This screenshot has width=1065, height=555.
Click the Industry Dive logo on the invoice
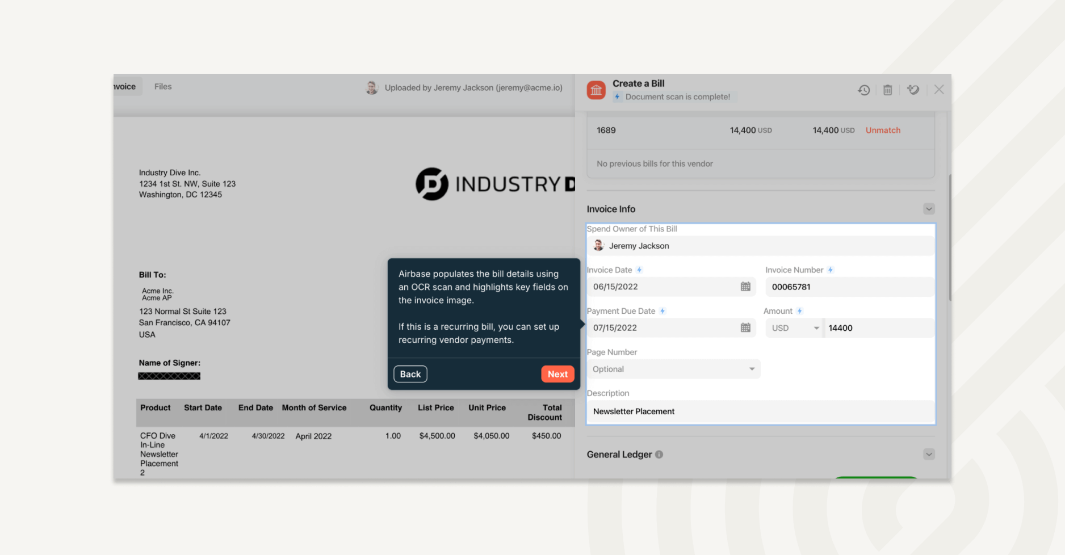495,184
